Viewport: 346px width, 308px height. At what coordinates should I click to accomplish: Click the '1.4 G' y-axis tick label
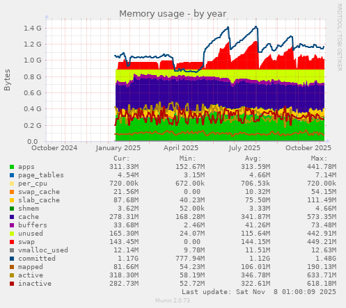click(x=33, y=29)
